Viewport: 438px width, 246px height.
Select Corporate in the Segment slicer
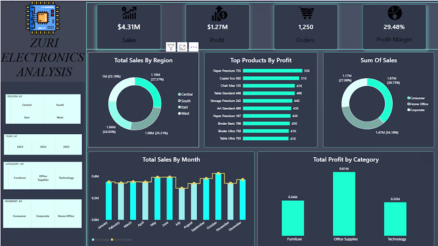click(x=43, y=216)
